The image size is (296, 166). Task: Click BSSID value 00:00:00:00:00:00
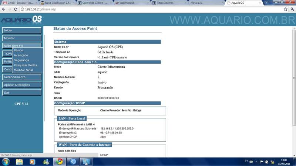(x=108, y=98)
